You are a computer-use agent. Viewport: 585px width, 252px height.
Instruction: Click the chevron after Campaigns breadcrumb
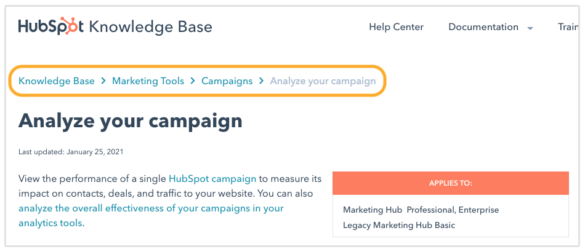(261, 81)
